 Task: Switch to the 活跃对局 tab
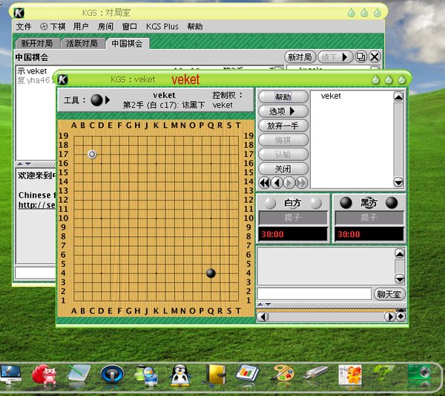pyautogui.click(x=82, y=44)
